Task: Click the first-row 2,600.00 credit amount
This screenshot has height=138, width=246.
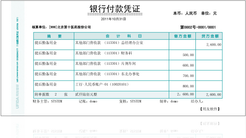Action: coord(214,45)
